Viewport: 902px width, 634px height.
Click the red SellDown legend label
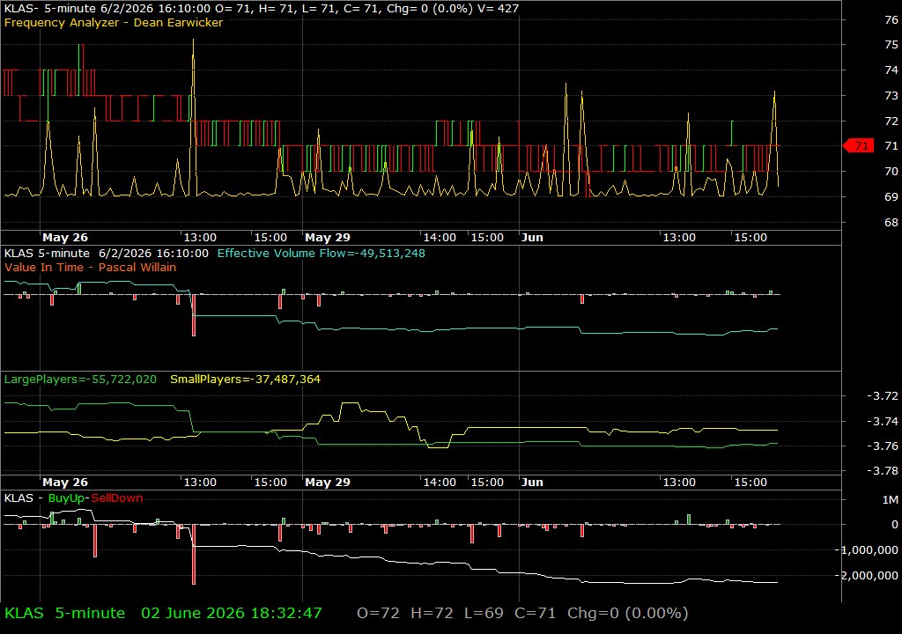(117, 498)
